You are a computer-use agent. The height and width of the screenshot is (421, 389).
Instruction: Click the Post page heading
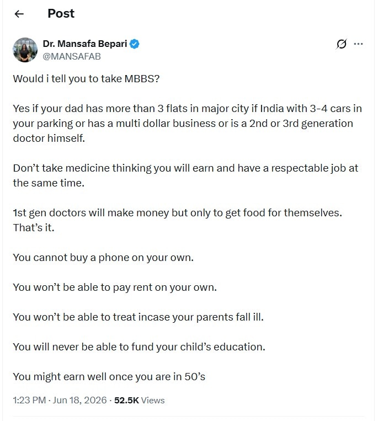tap(61, 13)
